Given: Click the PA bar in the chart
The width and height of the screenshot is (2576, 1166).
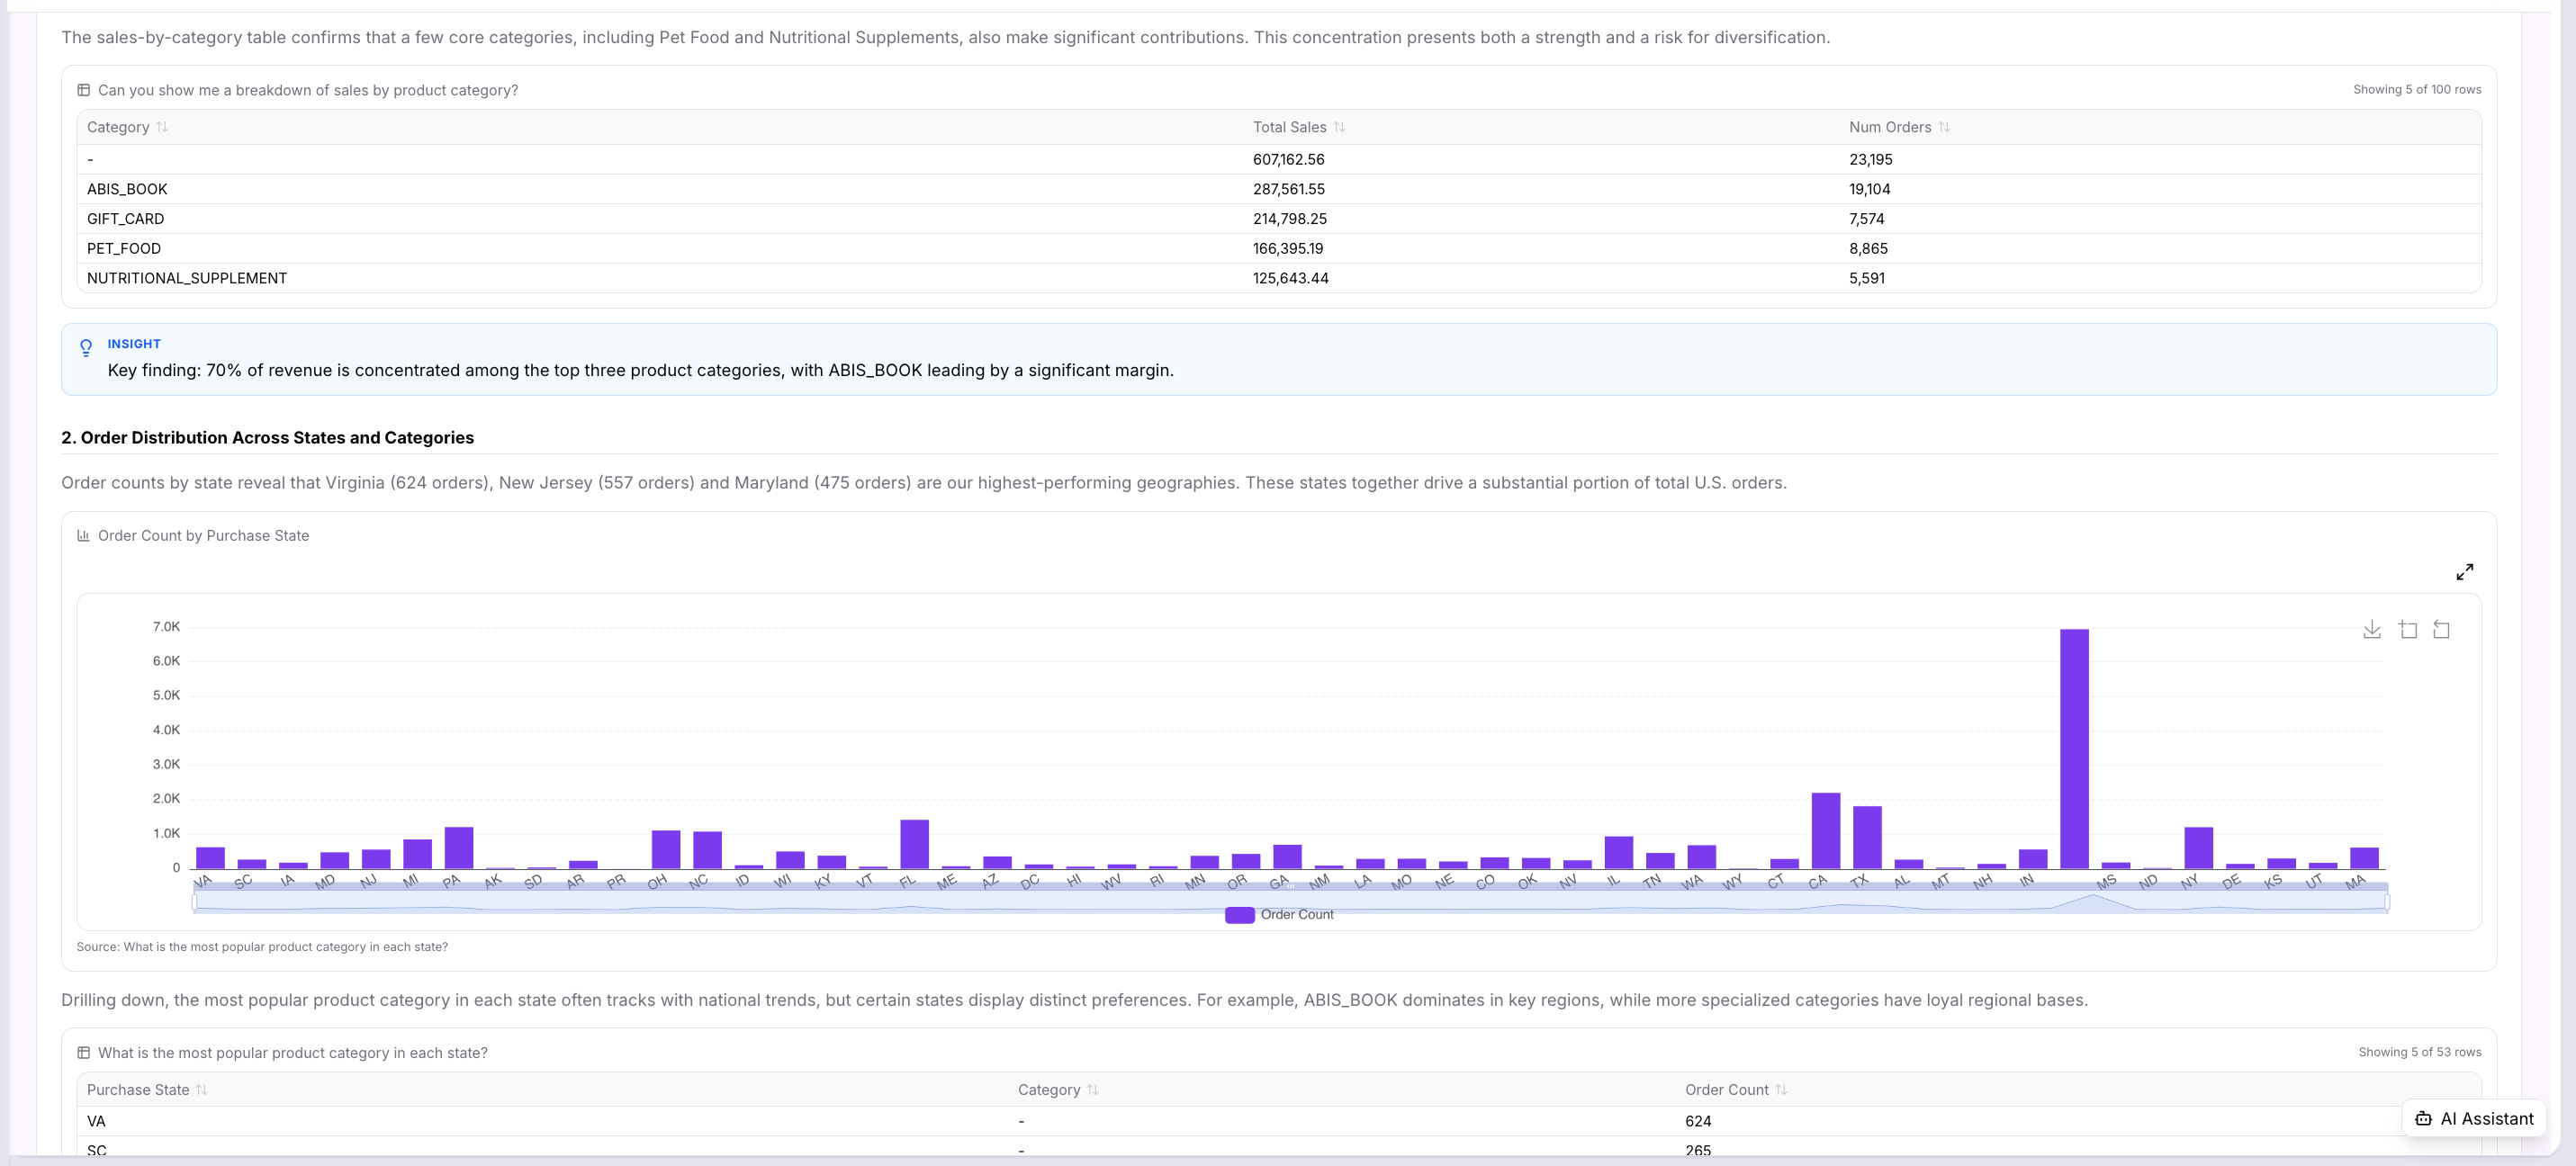Looking at the screenshot, I should point(458,847).
